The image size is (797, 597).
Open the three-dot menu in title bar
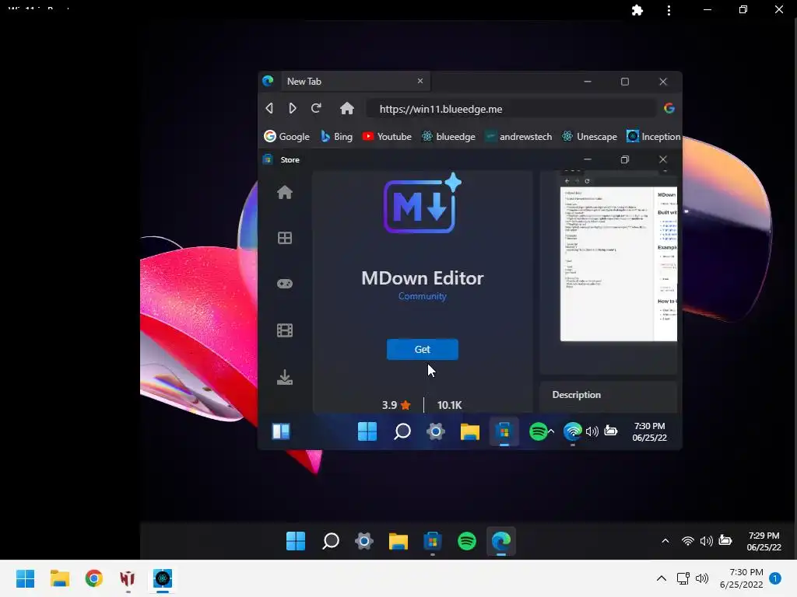(669, 10)
